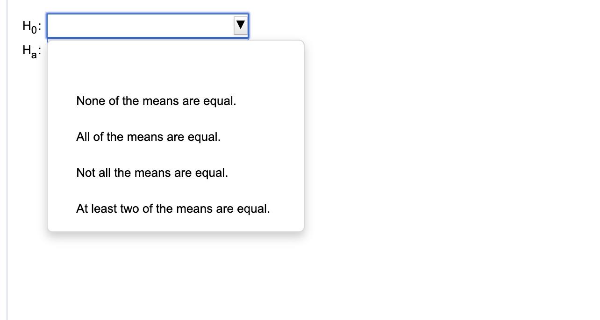The image size is (600, 320).
Task: Select "None of the means are equal."
Action: click(156, 101)
